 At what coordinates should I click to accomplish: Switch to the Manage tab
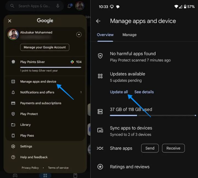click(x=129, y=35)
